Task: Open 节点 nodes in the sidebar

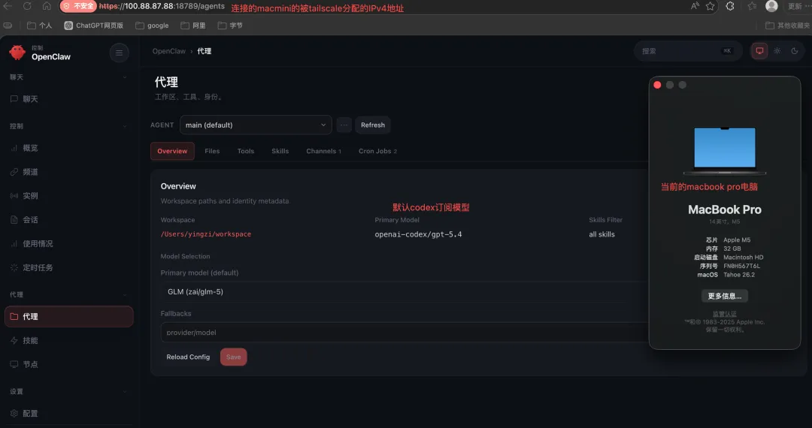Action: pos(68,364)
